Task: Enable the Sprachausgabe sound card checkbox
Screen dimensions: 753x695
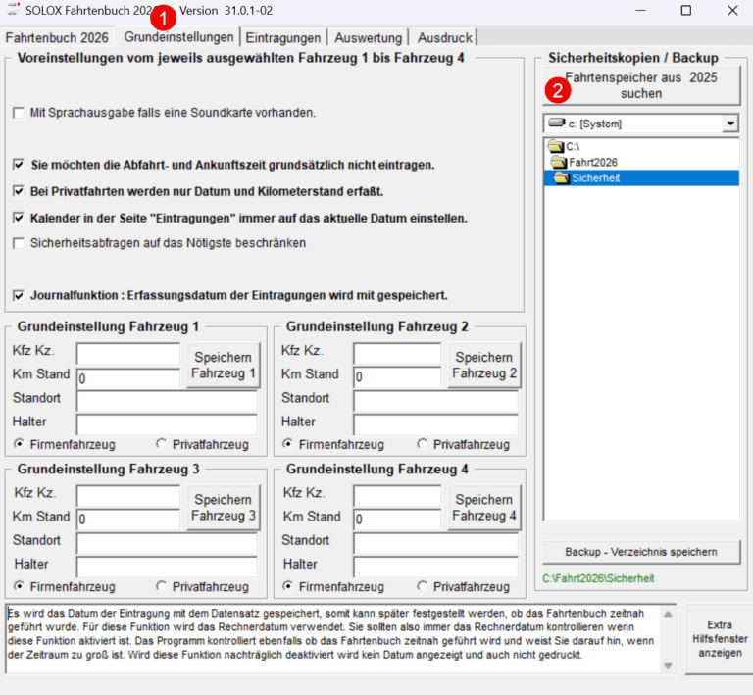Action: [x=19, y=114]
